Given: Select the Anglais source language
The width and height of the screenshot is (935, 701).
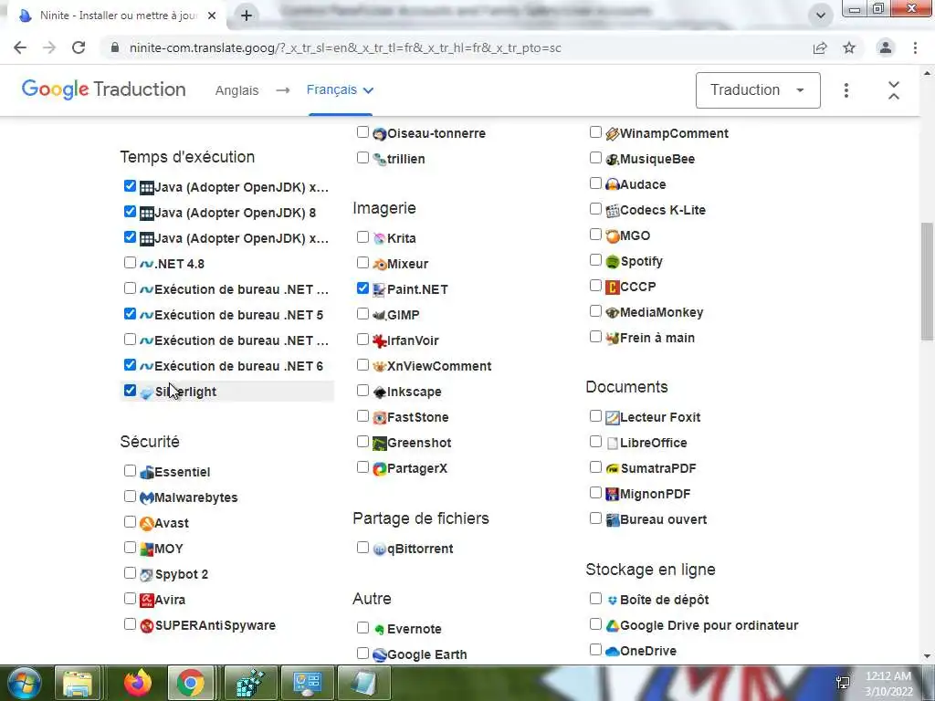Looking at the screenshot, I should point(236,90).
